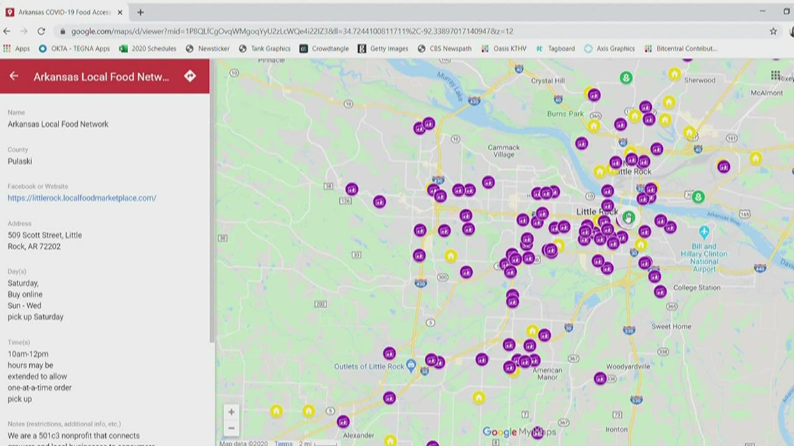Screen dimensions: 794x446
Task: Click the 'Arkansas Local Food Network' name text
Action: tap(59, 124)
